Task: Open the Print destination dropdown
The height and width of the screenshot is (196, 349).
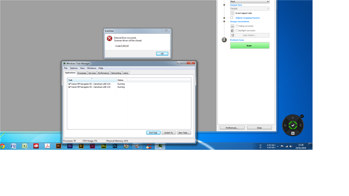Action: (x=250, y=2)
